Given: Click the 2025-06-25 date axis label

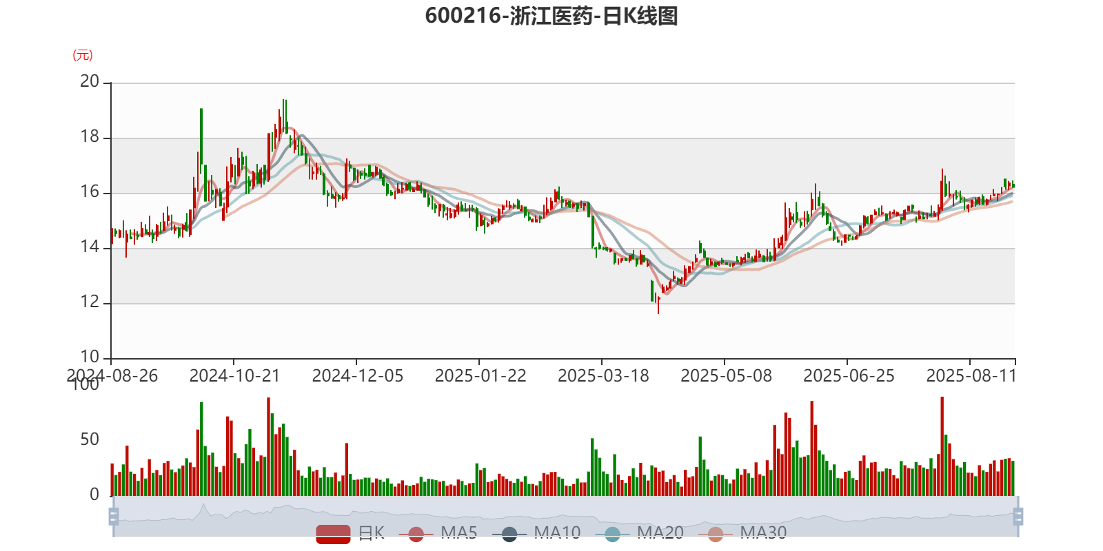Looking at the screenshot, I should click(849, 376).
